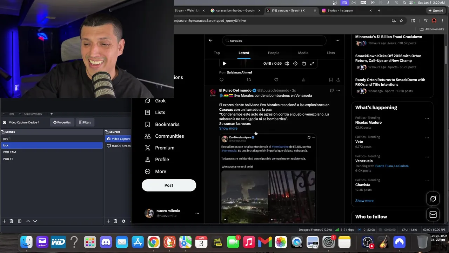Click the white Post button
449x253 pixels.
pos(169,185)
